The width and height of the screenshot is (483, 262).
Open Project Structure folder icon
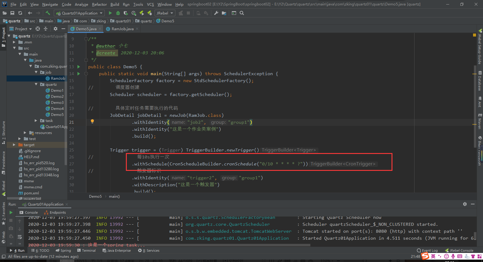coord(224,13)
